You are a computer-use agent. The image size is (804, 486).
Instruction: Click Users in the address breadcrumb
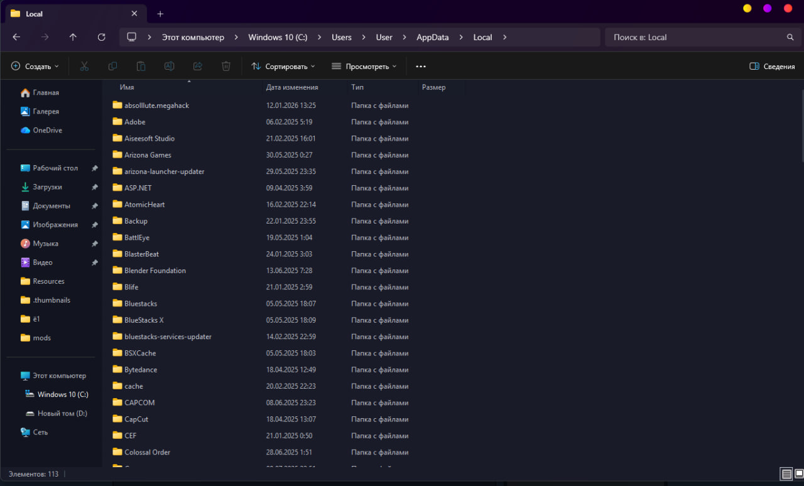click(342, 37)
